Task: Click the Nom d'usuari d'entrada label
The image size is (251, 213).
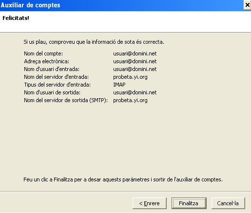Action: [x=52, y=69]
